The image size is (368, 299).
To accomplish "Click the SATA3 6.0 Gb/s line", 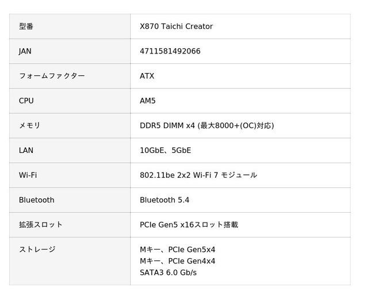I will tap(168, 273).
